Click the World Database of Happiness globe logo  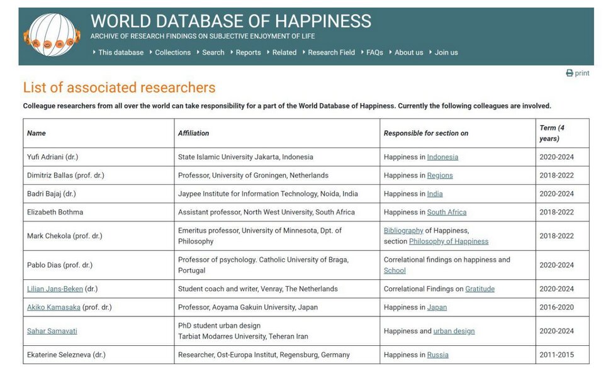point(52,35)
